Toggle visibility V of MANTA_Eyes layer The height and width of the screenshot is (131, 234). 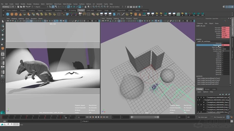click(198, 97)
